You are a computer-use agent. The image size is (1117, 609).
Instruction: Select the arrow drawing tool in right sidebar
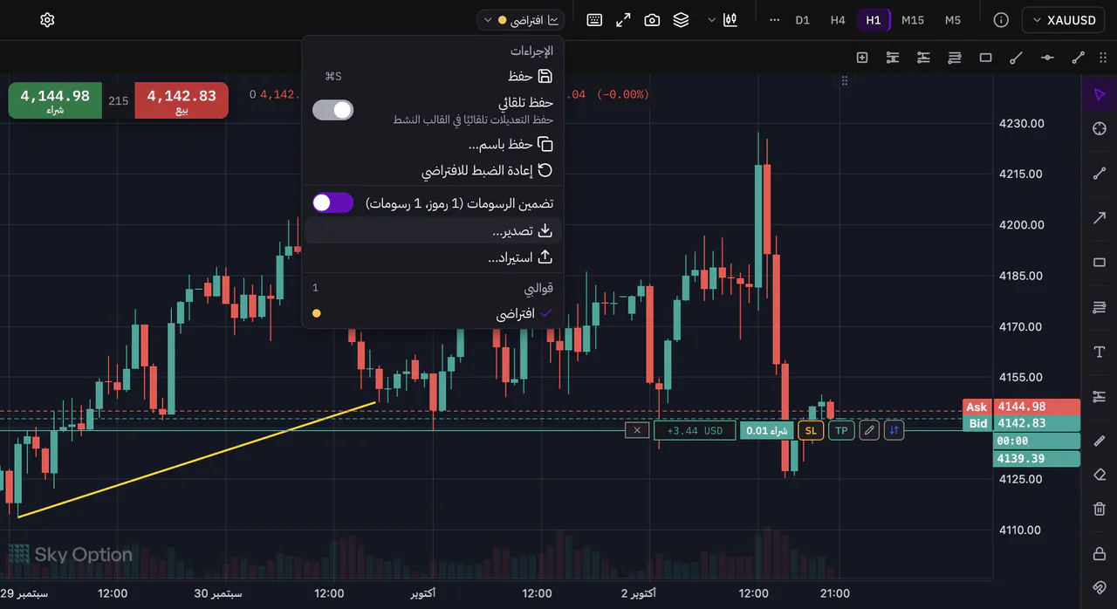pyautogui.click(x=1099, y=217)
